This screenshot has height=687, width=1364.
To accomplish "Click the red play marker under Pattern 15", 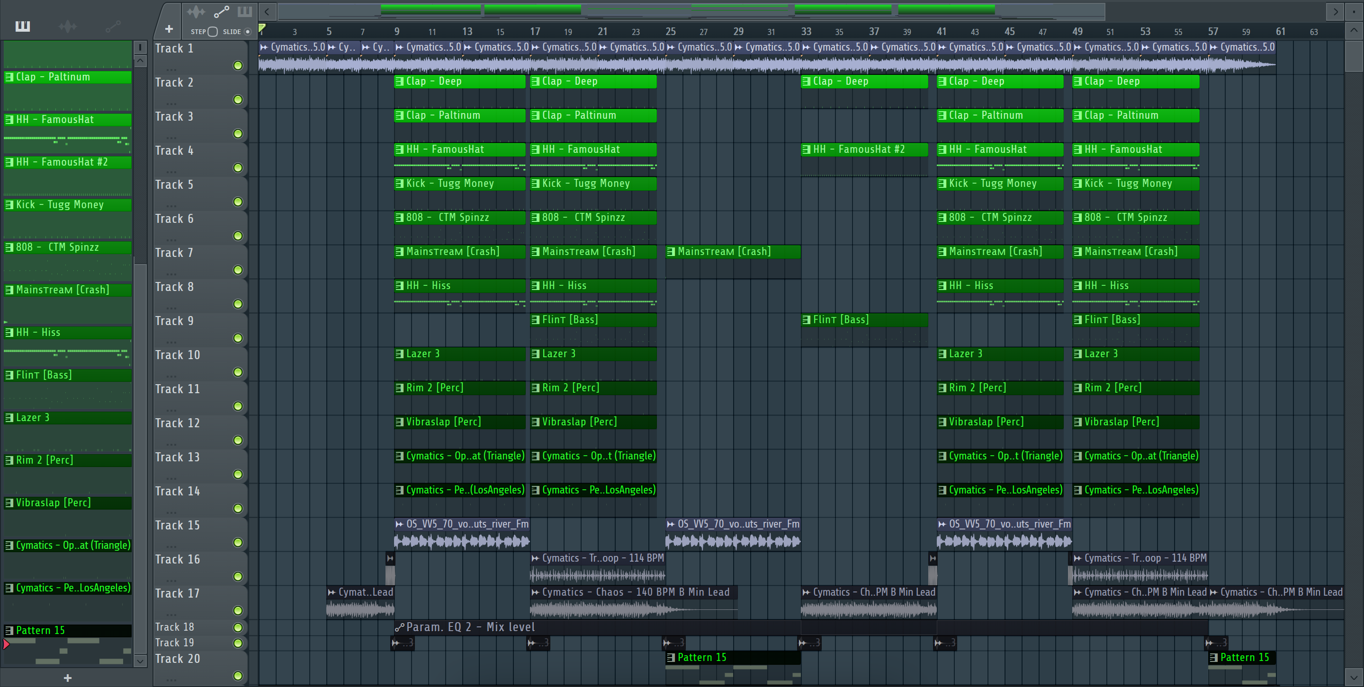I will click(x=6, y=643).
